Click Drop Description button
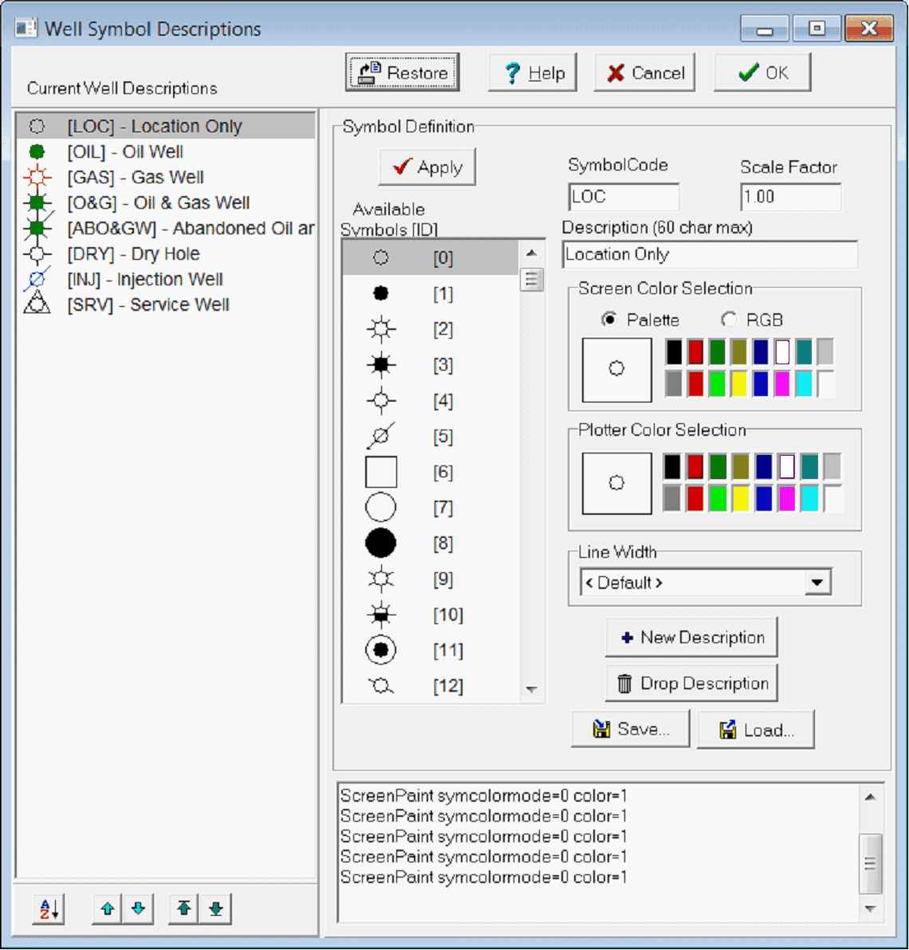 pos(691,684)
